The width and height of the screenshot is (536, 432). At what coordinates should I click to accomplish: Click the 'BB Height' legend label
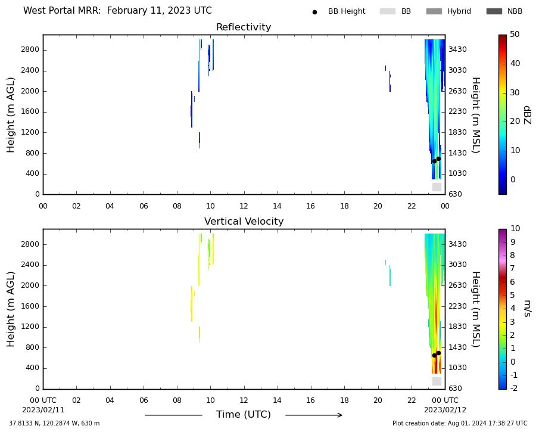[347, 11]
